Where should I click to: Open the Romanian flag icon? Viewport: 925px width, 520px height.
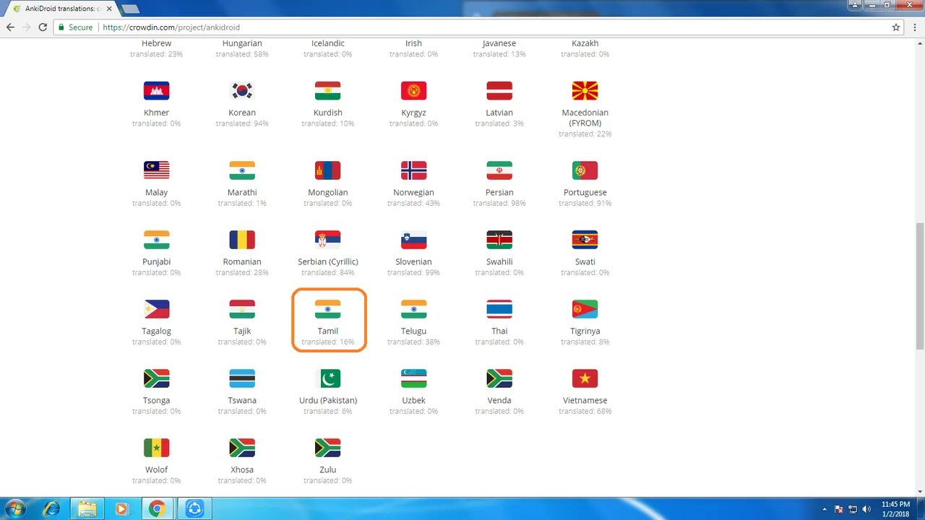coord(242,240)
